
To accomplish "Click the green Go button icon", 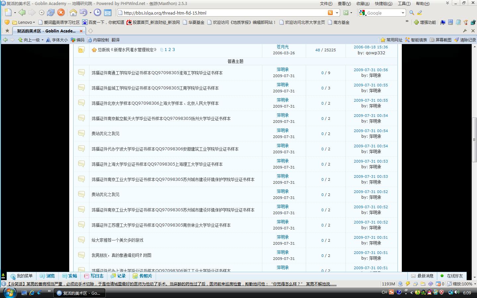I will coord(346,13).
